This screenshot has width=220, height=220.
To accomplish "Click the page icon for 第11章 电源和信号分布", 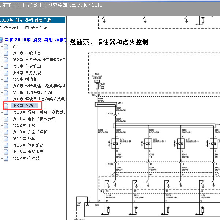I will coord(6,119).
